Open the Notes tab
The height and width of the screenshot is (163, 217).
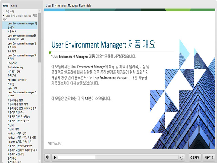[x=14, y=6]
